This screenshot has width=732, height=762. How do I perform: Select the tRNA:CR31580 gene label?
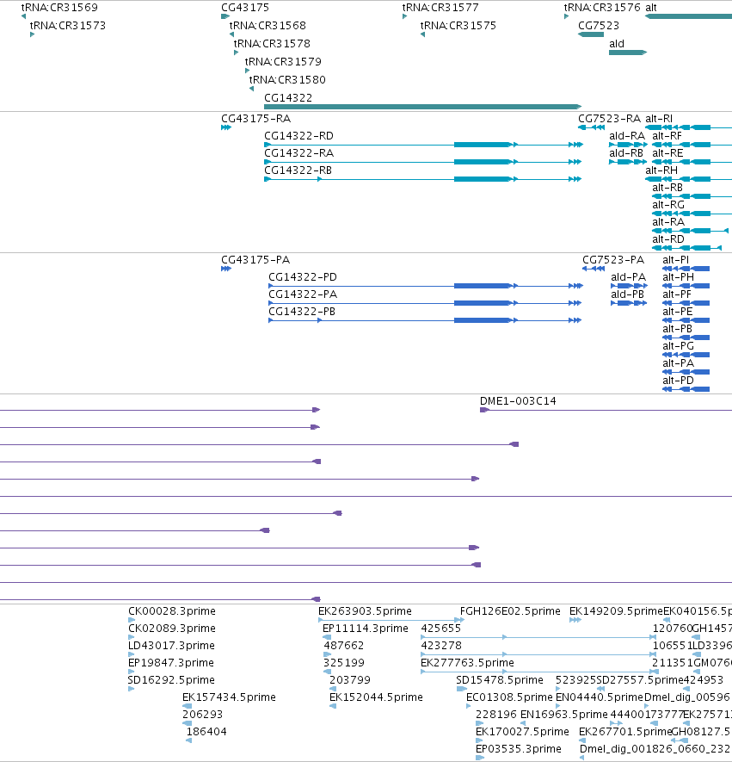click(x=287, y=79)
